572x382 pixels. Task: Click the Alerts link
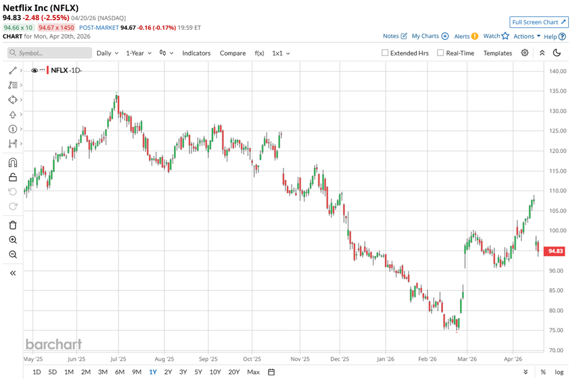tap(462, 36)
